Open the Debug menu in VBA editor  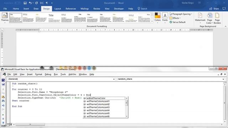[x=48, y=74]
